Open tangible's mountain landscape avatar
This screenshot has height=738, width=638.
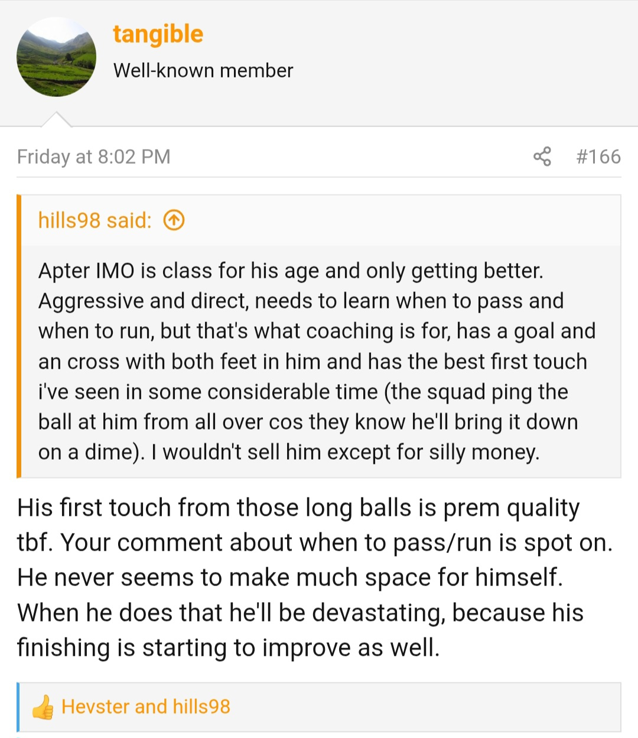point(56,57)
